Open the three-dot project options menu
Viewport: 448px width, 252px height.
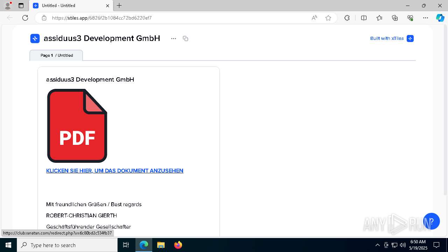pos(174,38)
